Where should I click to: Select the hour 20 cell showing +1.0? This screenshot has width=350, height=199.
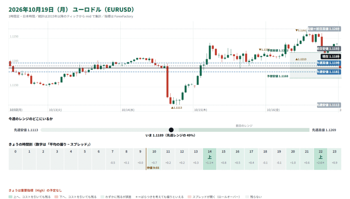pos(293,159)
